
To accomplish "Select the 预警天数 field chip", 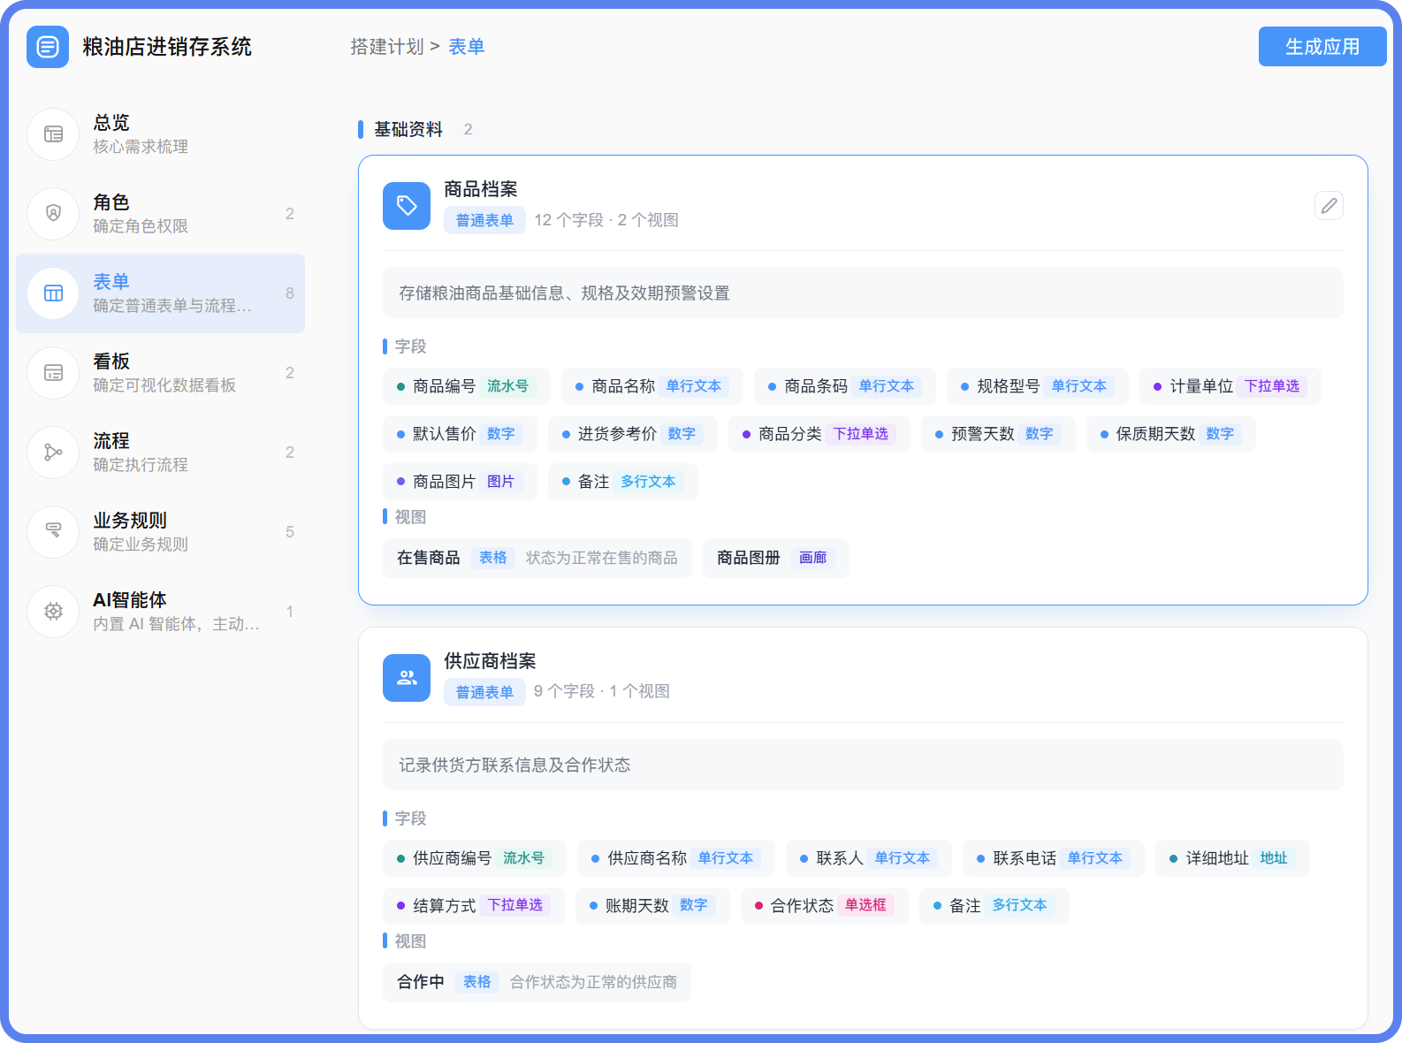I will (x=998, y=434).
